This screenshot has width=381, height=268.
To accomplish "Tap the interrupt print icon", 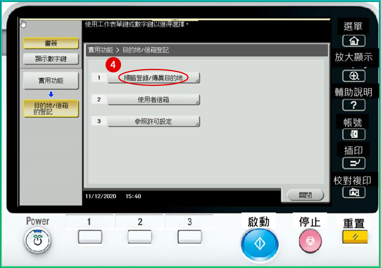I will click(353, 163).
